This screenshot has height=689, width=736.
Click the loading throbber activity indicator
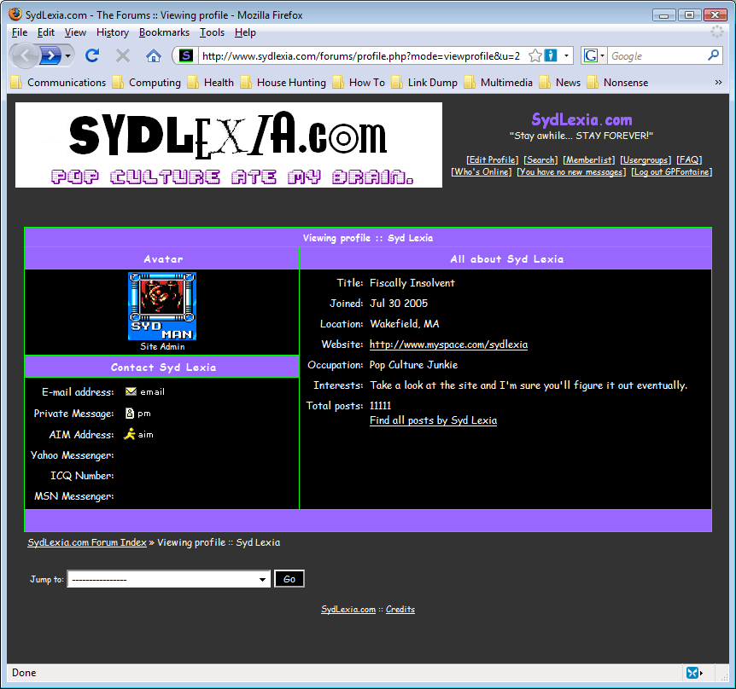click(x=717, y=32)
